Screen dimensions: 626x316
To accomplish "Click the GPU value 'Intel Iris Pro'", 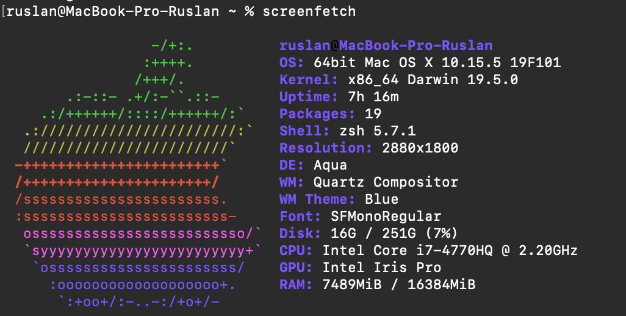I will [x=382, y=267].
